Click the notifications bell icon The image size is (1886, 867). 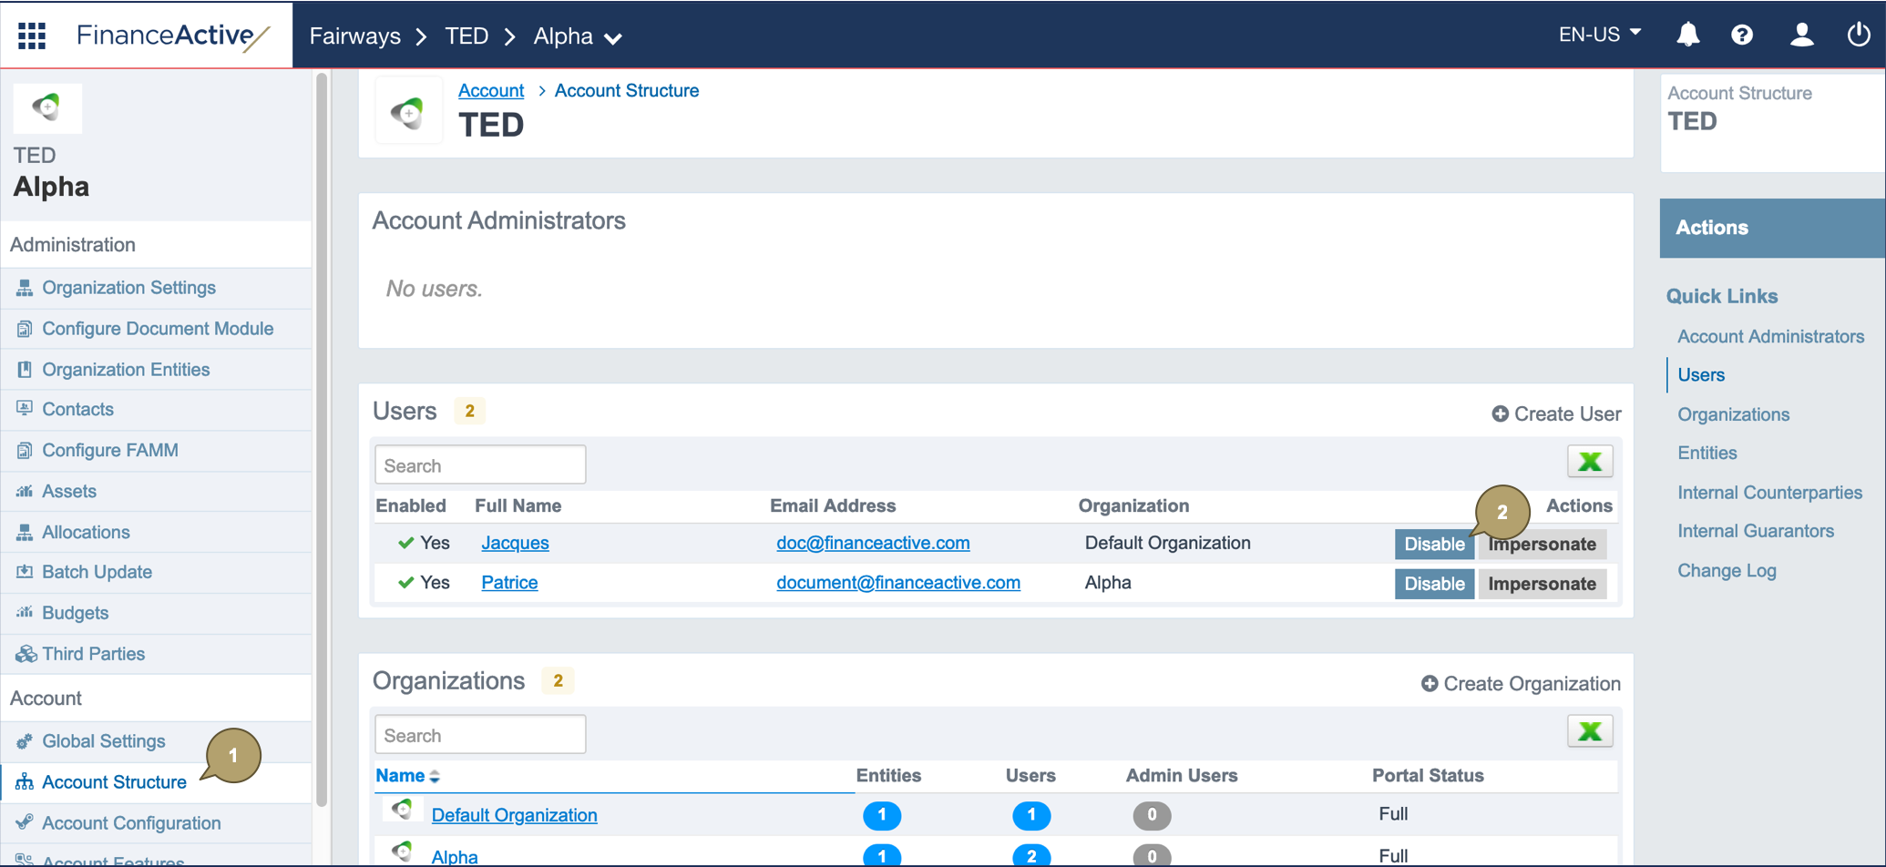click(1687, 35)
